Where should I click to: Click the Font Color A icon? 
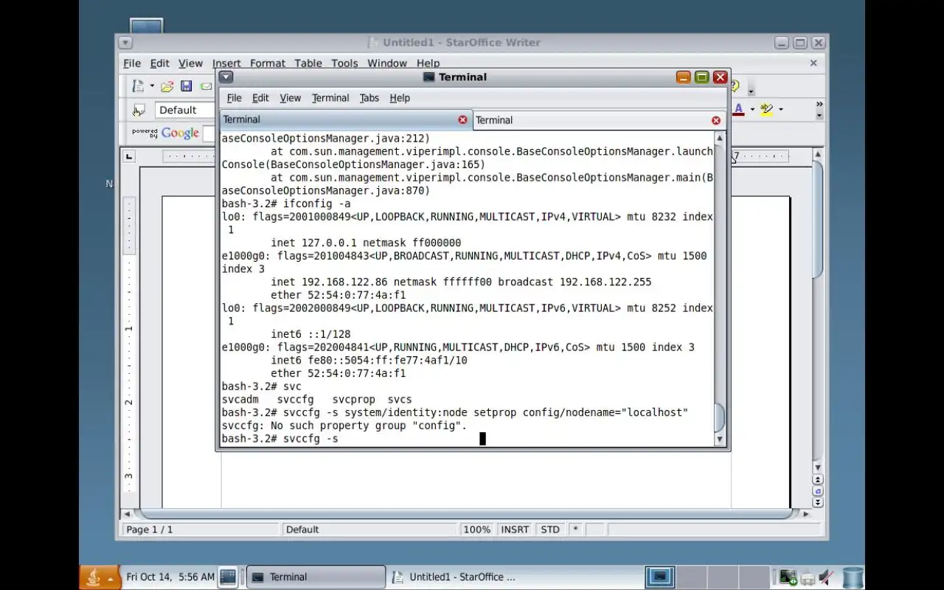(x=738, y=110)
